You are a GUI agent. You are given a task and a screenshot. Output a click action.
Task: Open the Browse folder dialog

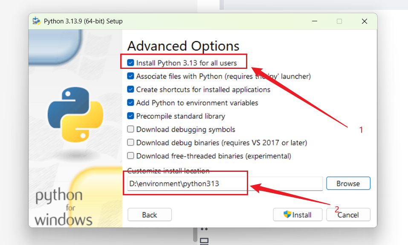pos(348,183)
